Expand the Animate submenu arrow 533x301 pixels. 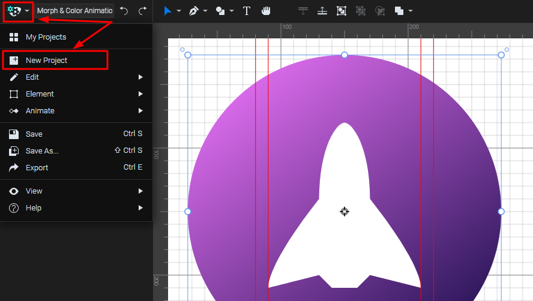click(x=140, y=111)
